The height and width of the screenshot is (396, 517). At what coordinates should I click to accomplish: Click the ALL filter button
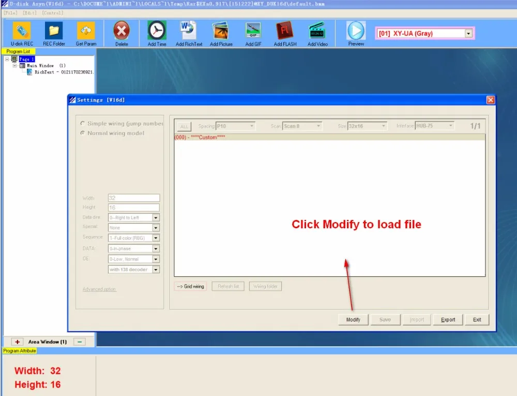(x=185, y=126)
